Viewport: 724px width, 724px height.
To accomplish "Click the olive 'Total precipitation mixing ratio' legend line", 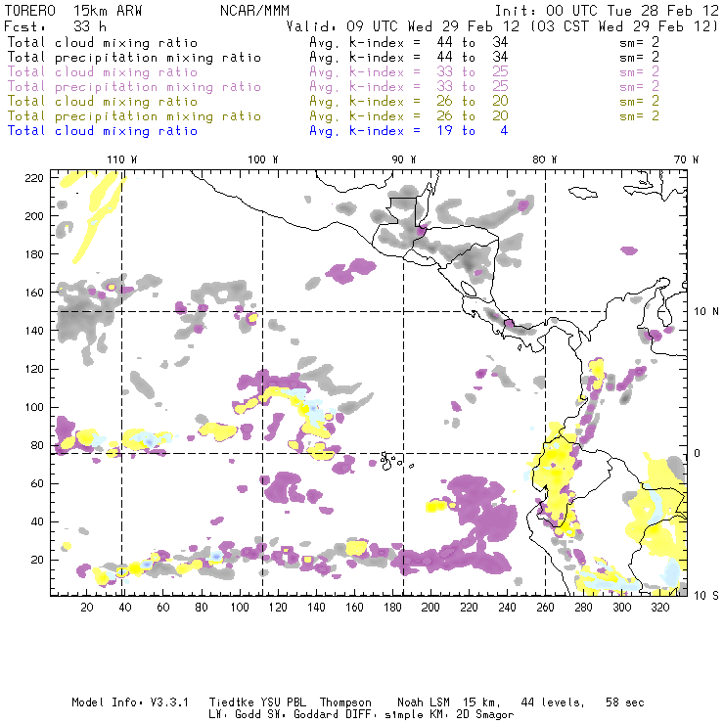I will tap(134, 115).
